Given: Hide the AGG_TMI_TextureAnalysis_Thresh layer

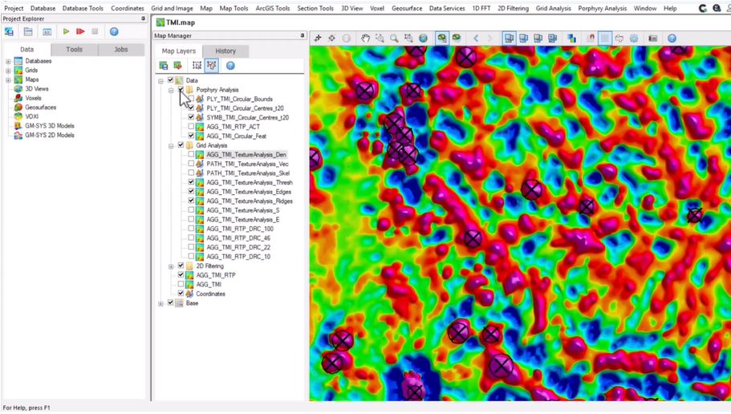Looking at the screenshot, I should point(191,182).
